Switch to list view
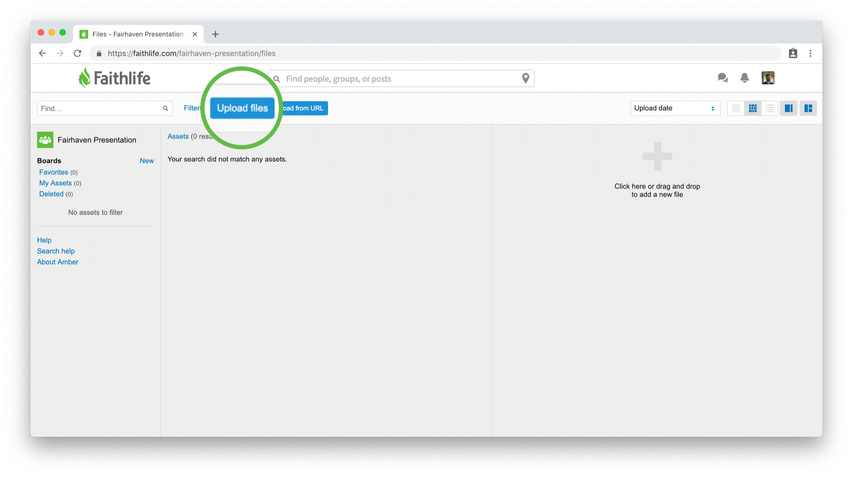 (769, 108)
